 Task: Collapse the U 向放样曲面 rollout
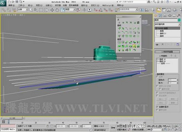point(167,52)
